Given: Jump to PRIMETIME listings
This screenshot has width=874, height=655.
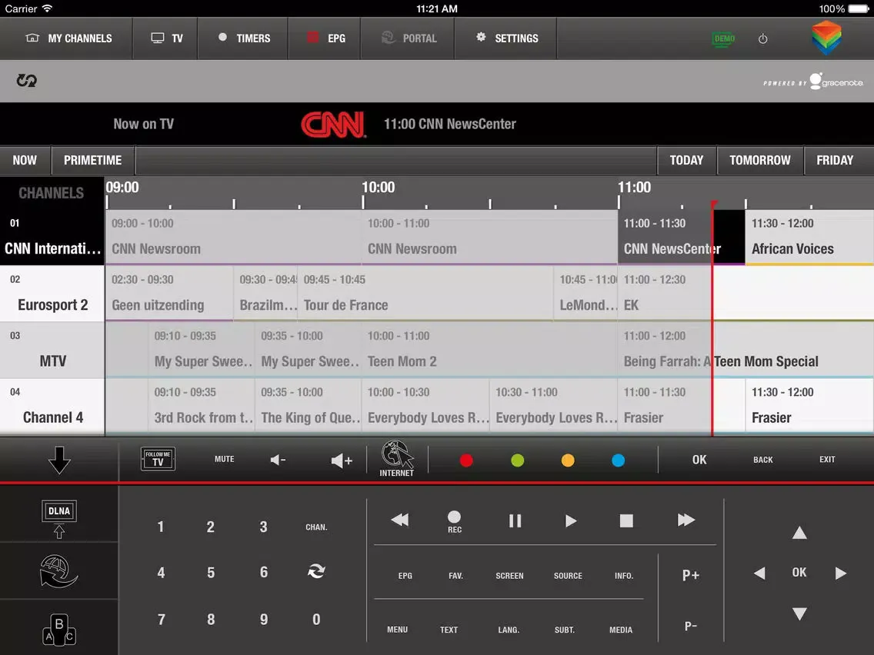Looking at the screenshot, I should 92,161.
